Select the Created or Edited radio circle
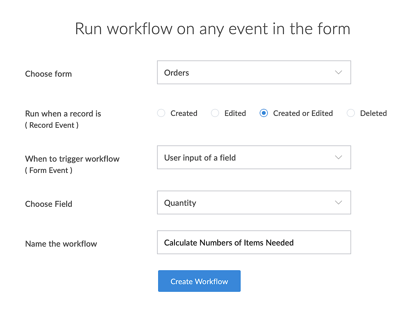416x320 pixels. pos(264,113)
